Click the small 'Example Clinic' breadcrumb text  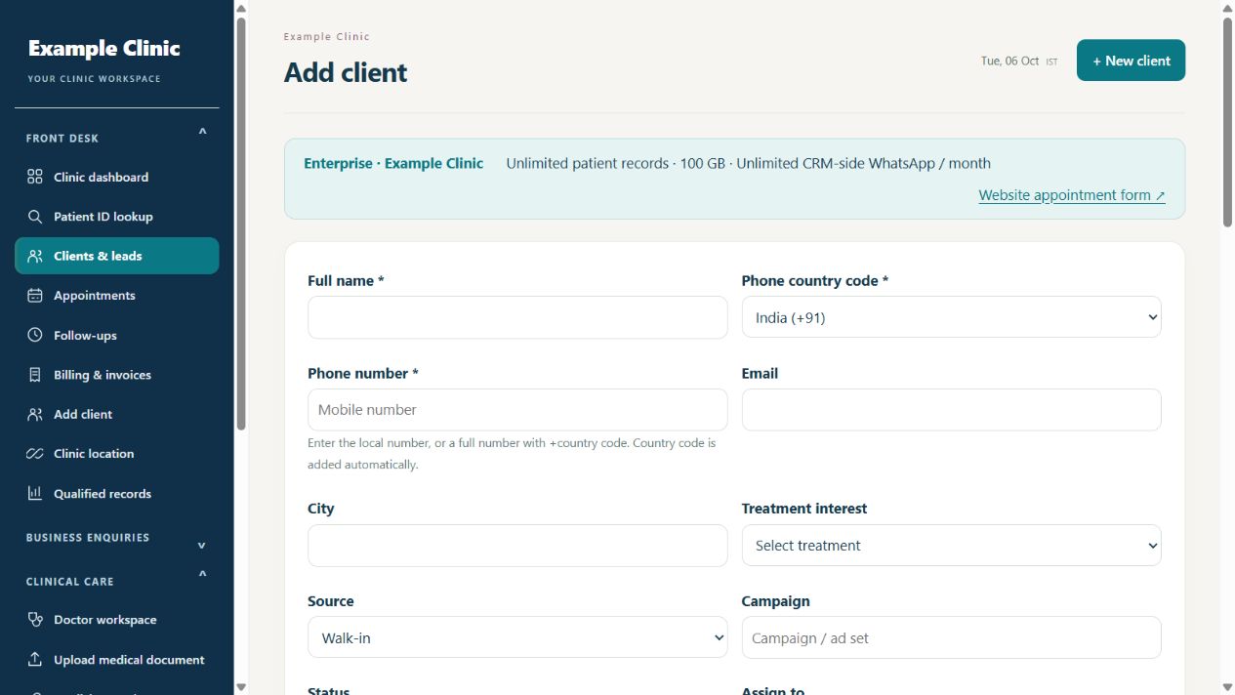(327, 36)
